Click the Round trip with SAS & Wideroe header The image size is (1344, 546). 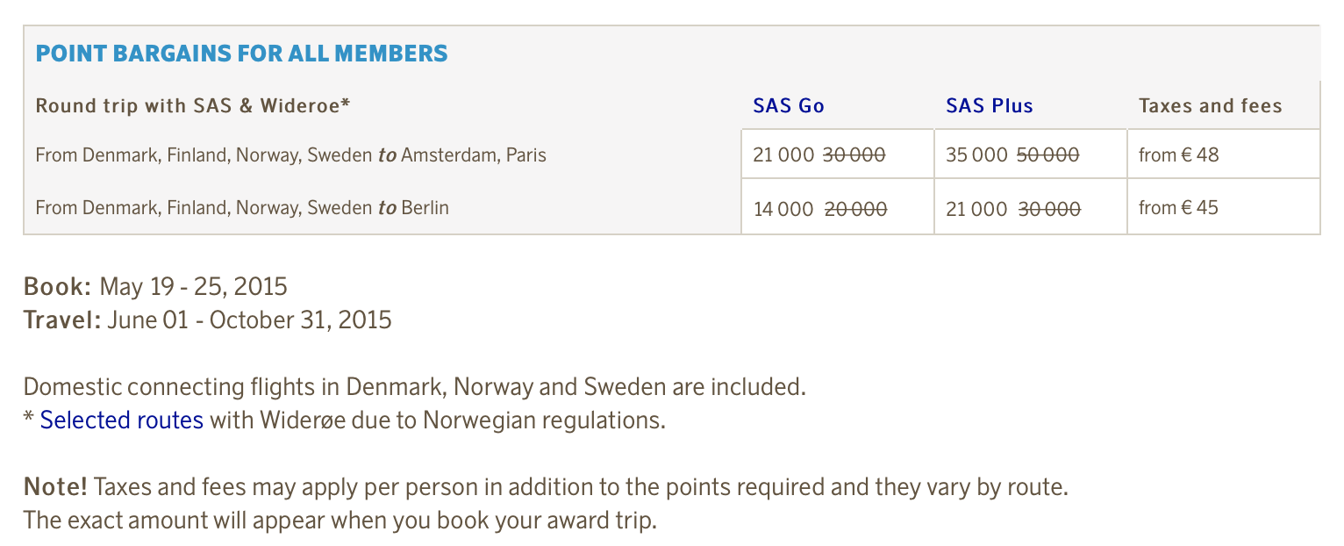(x=193, y=106)
